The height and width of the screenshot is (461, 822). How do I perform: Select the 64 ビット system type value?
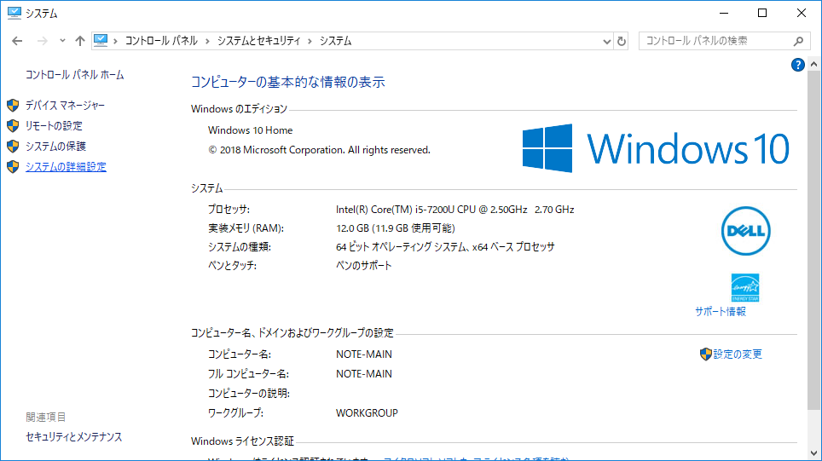click(445, 247)
